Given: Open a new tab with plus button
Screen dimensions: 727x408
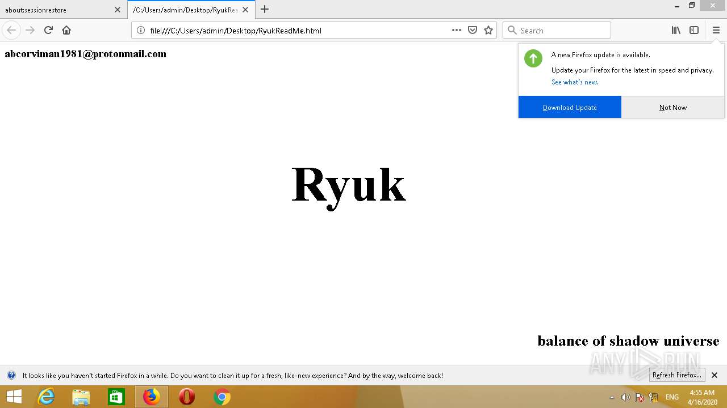Looking at the screenshot, I should [x=265, y=9].
